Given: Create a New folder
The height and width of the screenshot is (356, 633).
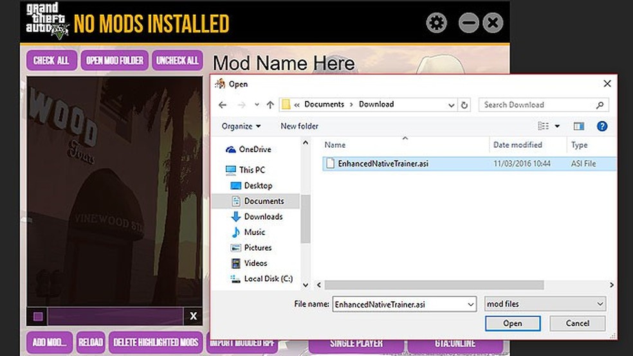Looking at the screenshot, I should (300, 126).
